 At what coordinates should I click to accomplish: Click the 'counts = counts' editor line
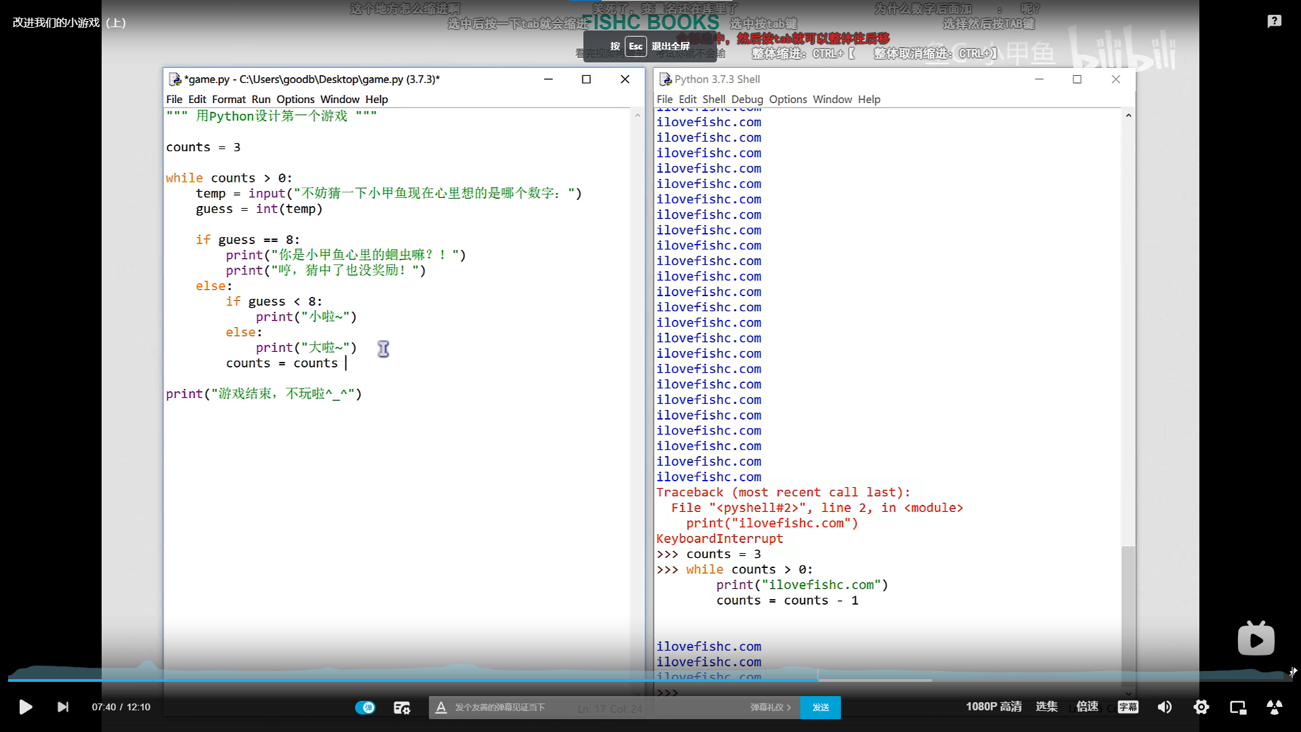click(282, 363)
